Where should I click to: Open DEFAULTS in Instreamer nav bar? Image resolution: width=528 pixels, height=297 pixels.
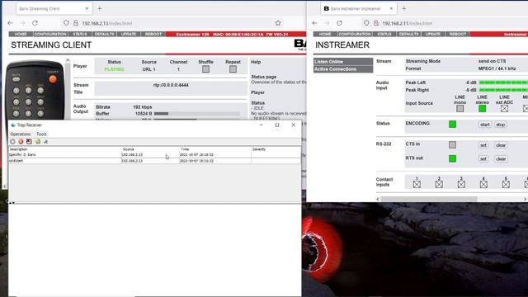(409, 34)
